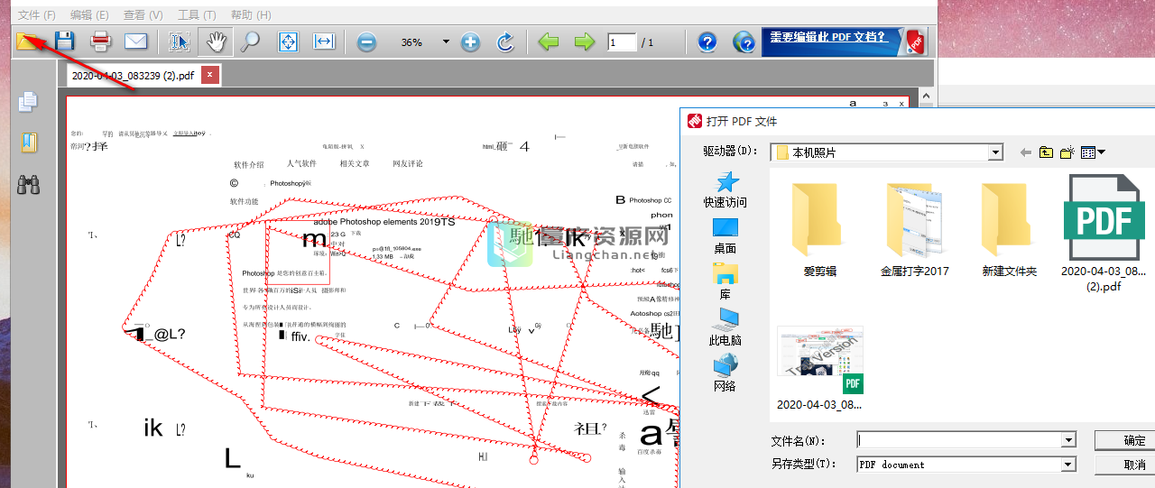Click the globe web help icon

pos(744,42)
